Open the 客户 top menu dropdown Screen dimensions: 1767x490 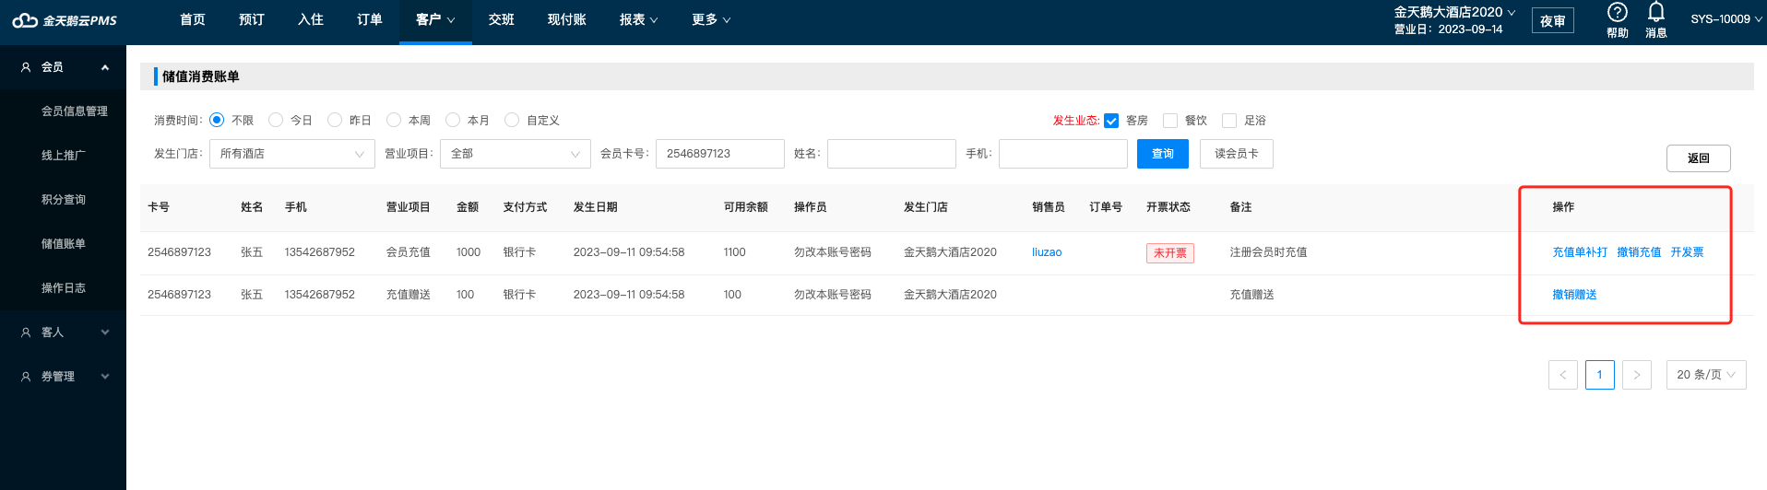pyautogui.click(x=435, y=19)
